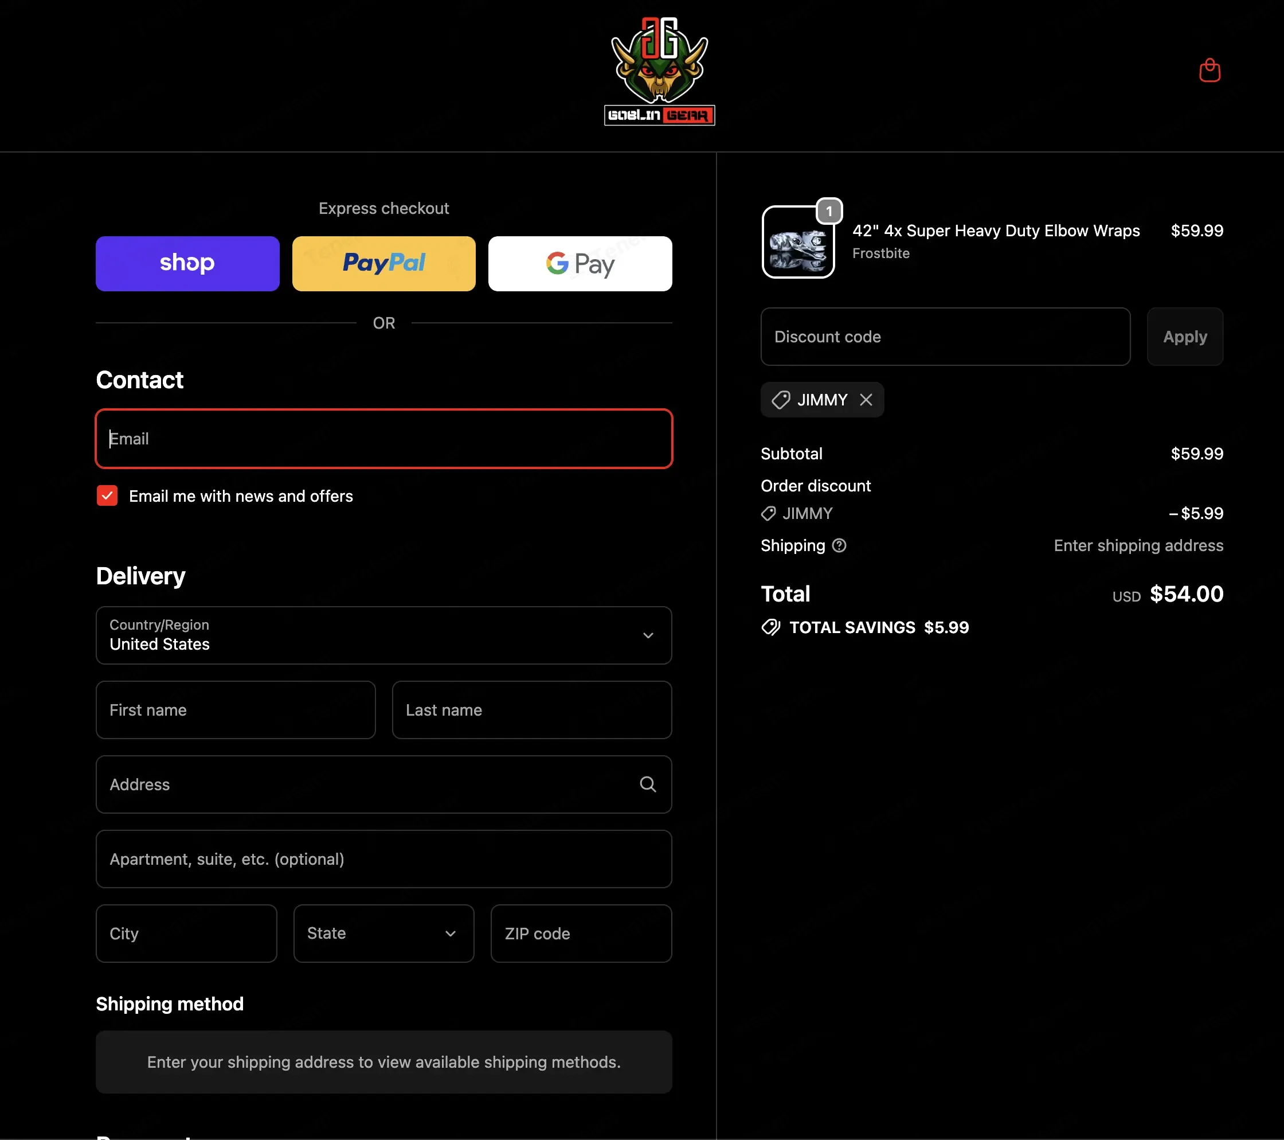This screenshot has height=1140, width=1284.
Task: Uncheck Email me with news and offers
Action: pos(107,496)
